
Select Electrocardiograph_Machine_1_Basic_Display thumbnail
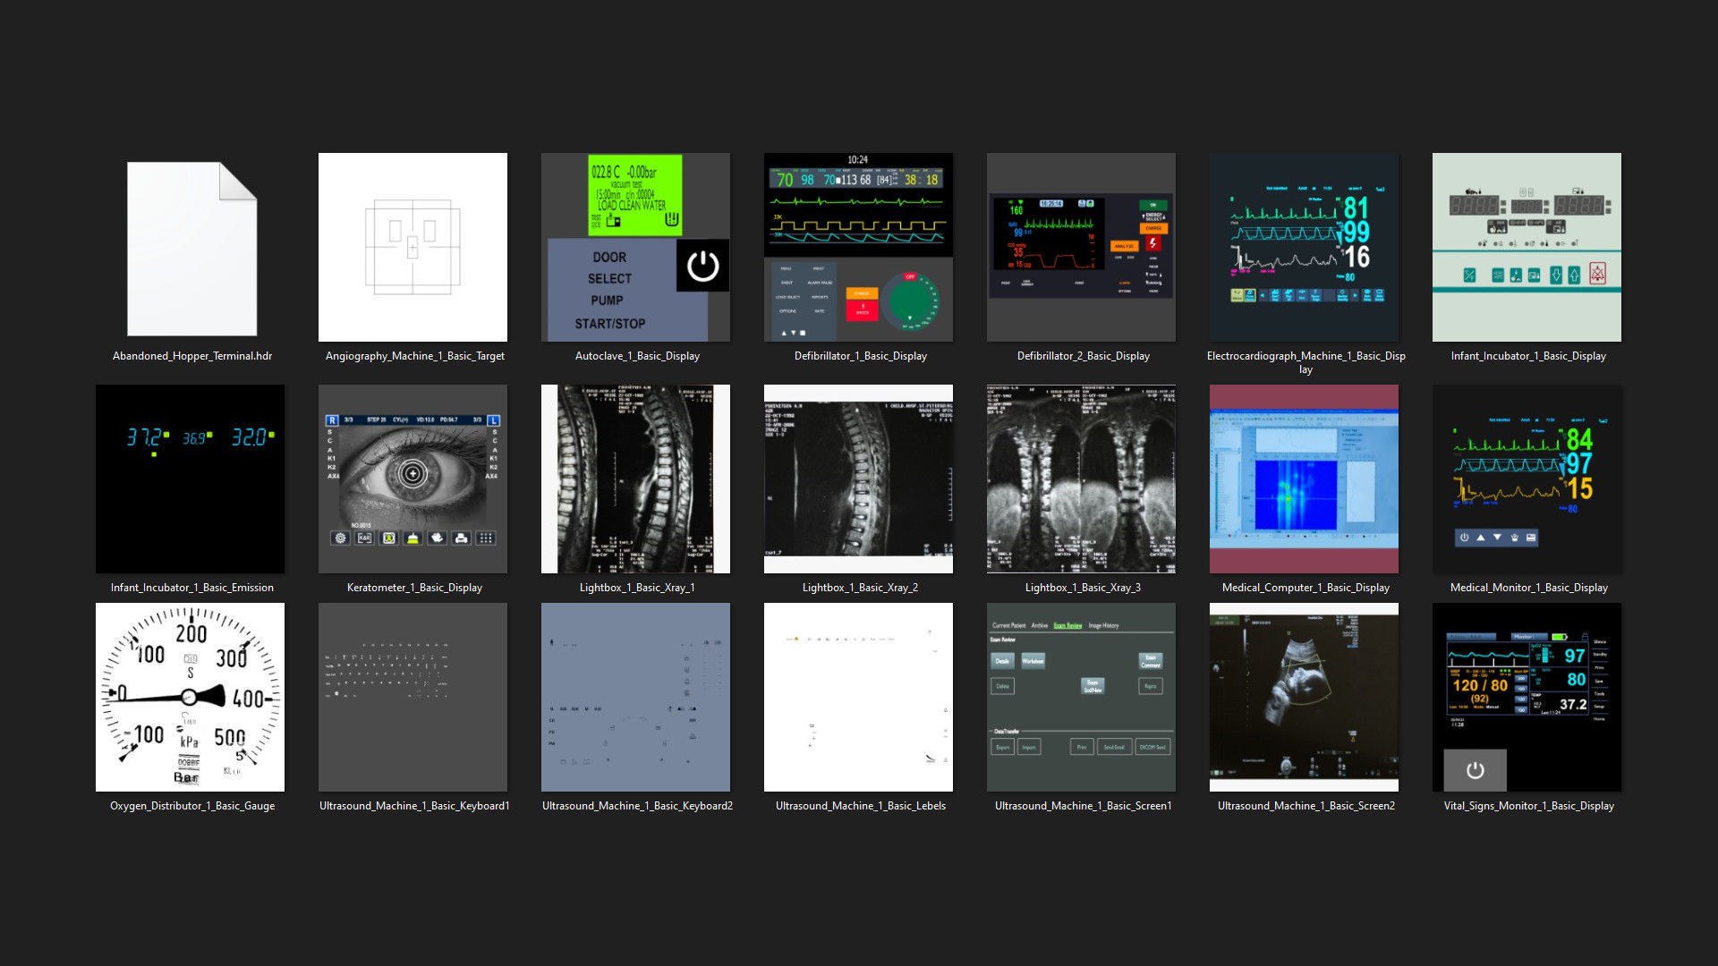click(x=1304, y=247)
